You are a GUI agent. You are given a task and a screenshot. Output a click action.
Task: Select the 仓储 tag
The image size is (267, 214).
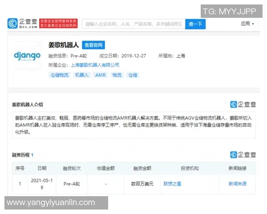pyautogui.click(x=133, y=75)
